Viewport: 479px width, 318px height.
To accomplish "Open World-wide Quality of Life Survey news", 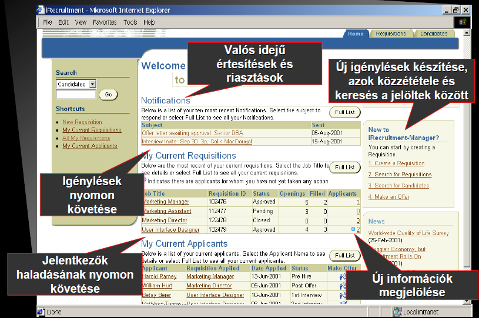I will (408, 233).
